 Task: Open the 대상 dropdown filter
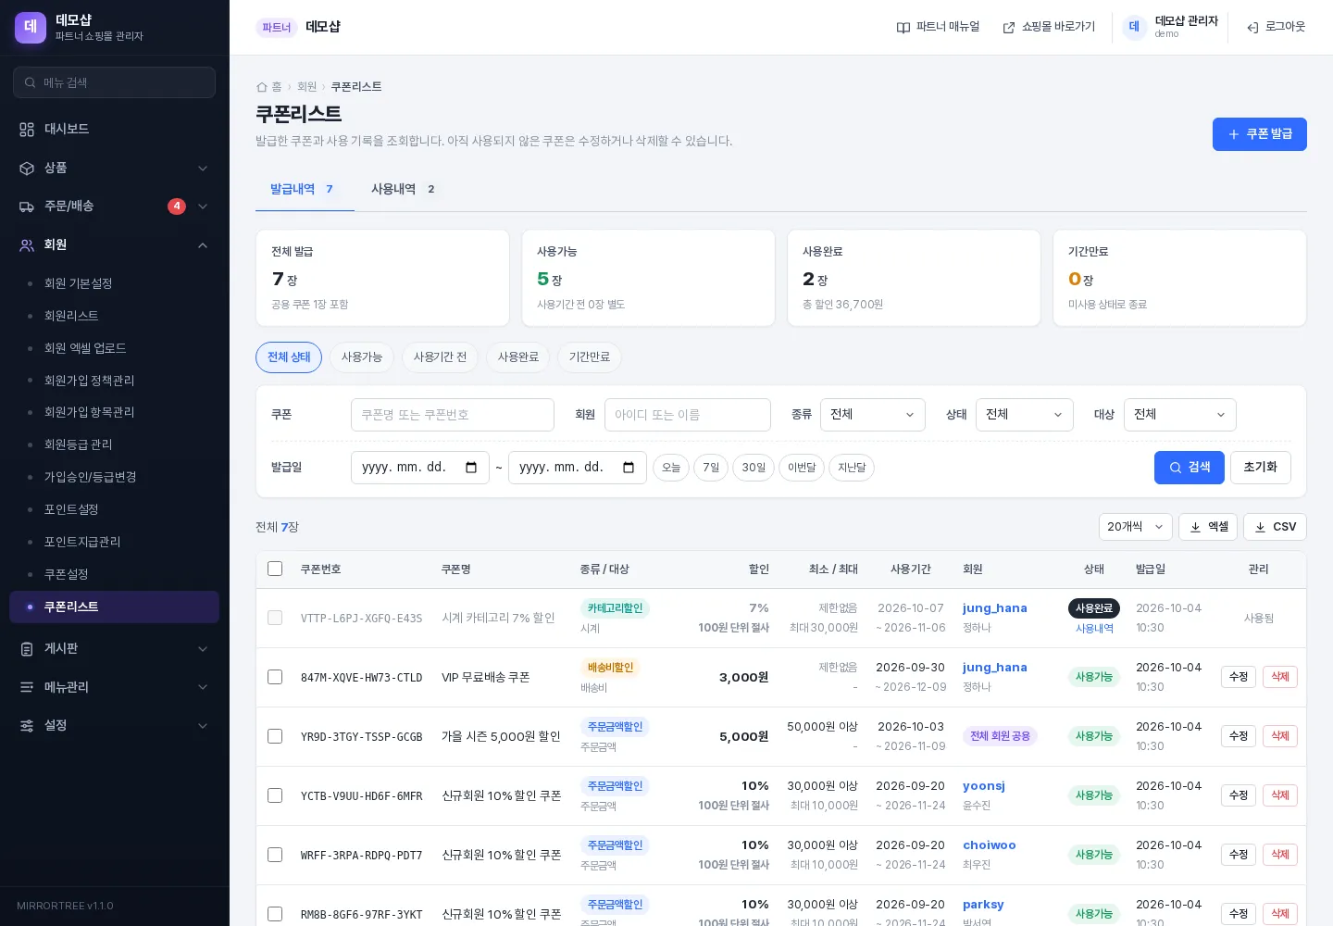pos(1180,415)
